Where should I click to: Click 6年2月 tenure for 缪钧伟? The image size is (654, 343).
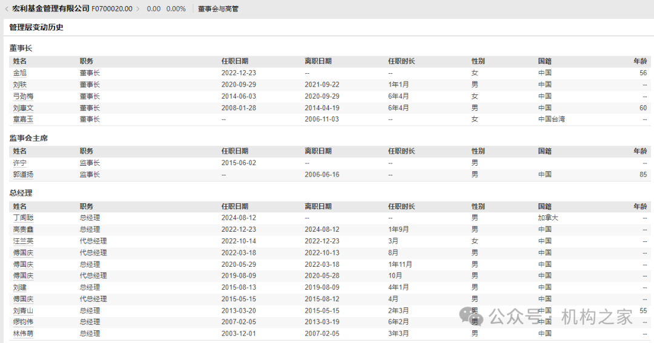click(398, 322)
